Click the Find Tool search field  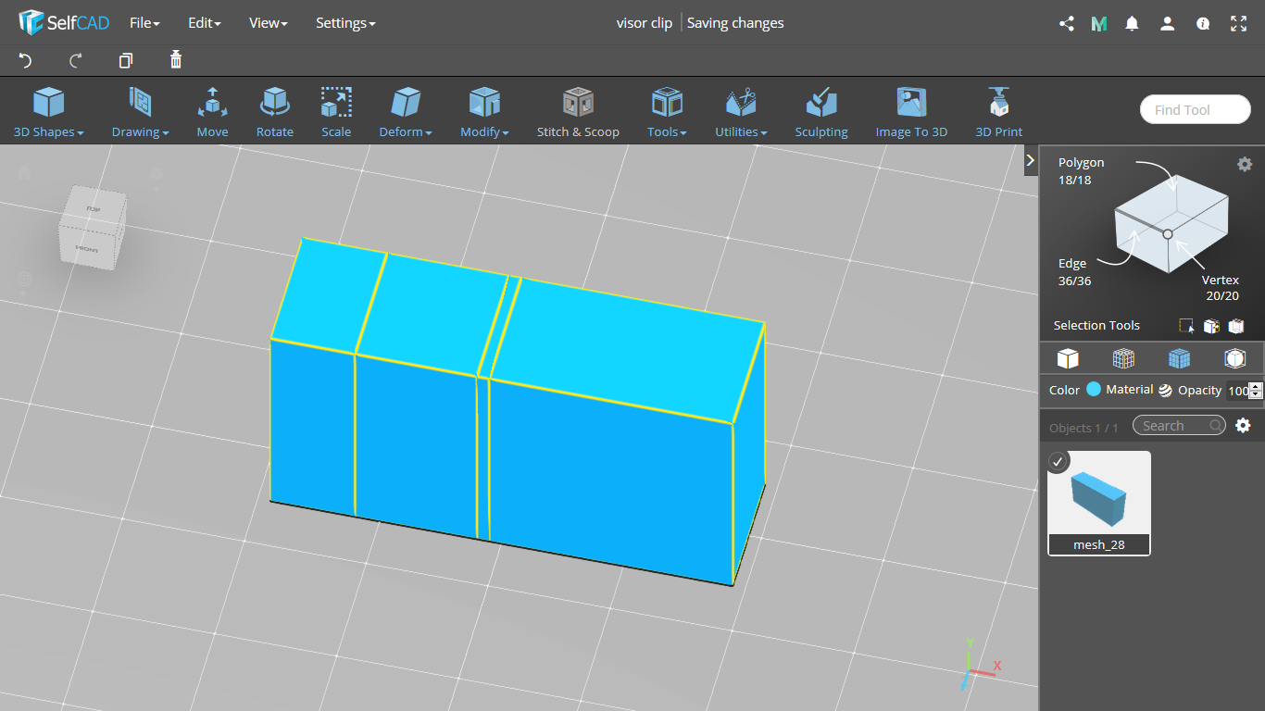[1196, 109]
